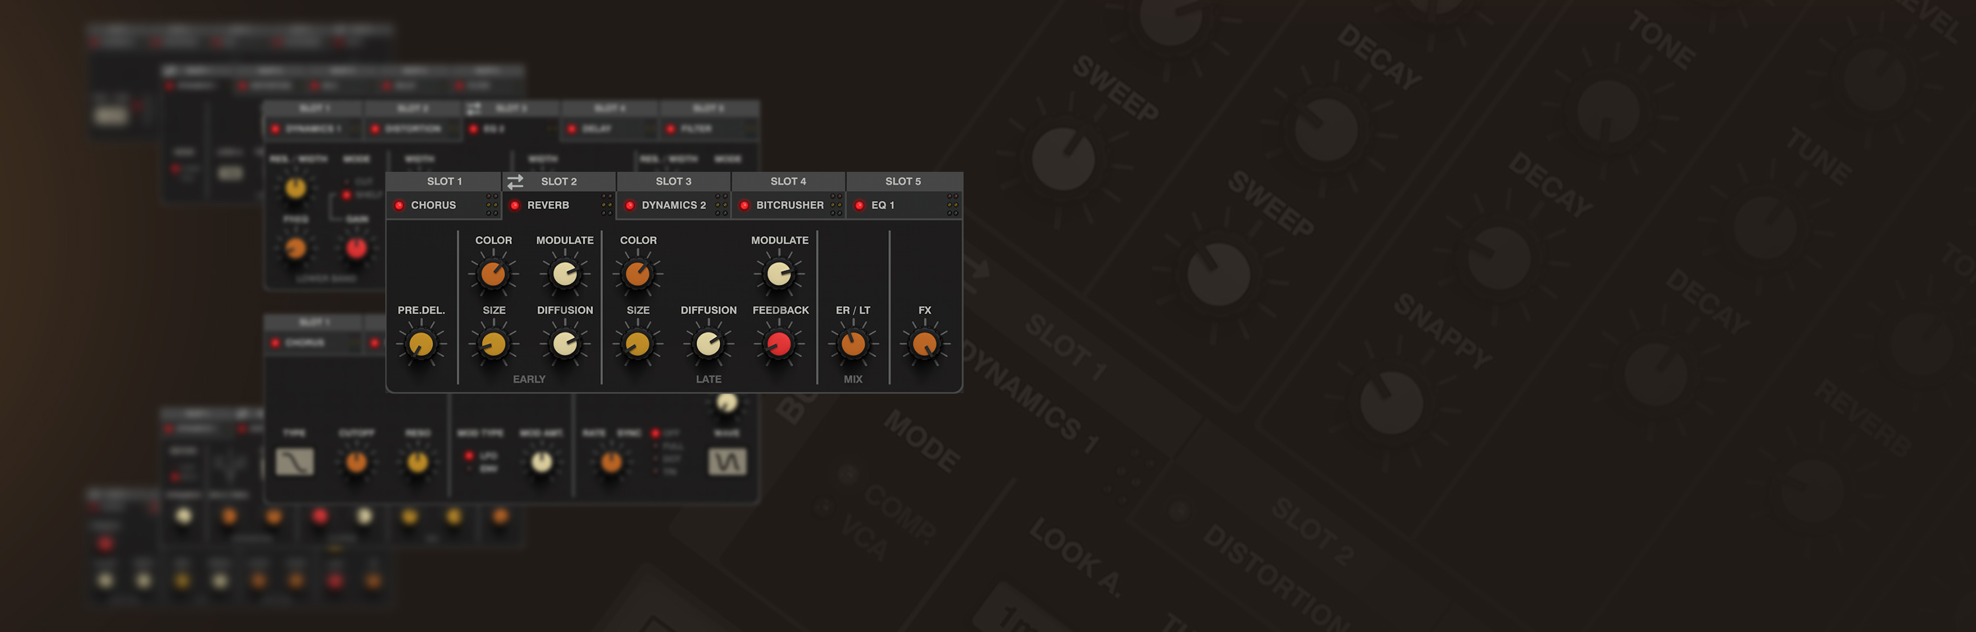
Task: Select the LFO mod type radio LED
Action: point(469,456)
